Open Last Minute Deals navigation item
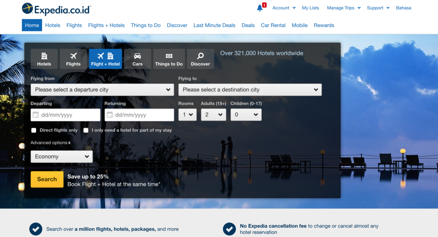Image resolution: width=438 pixels, height=237 pixels. [x=214, y=25]
